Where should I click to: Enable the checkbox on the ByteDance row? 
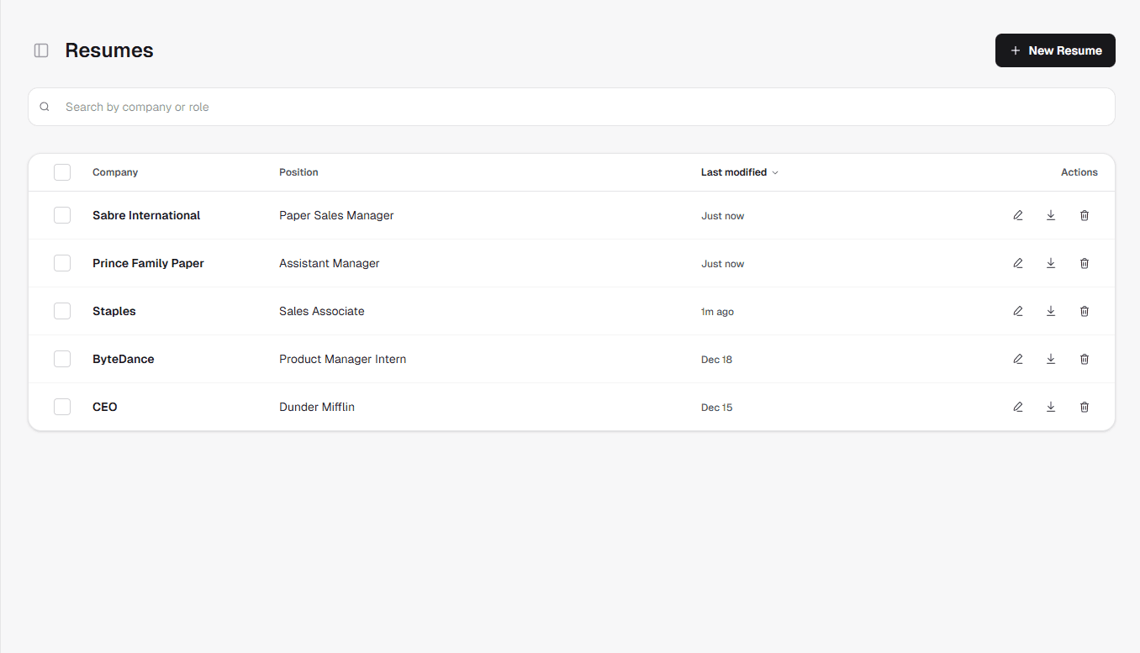(62, 359)
